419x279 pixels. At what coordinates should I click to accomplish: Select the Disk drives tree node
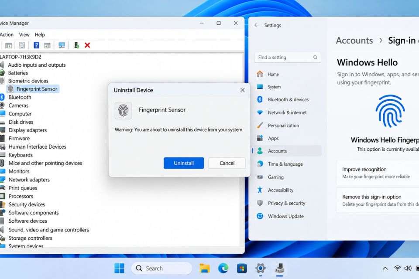pos(21,122)
